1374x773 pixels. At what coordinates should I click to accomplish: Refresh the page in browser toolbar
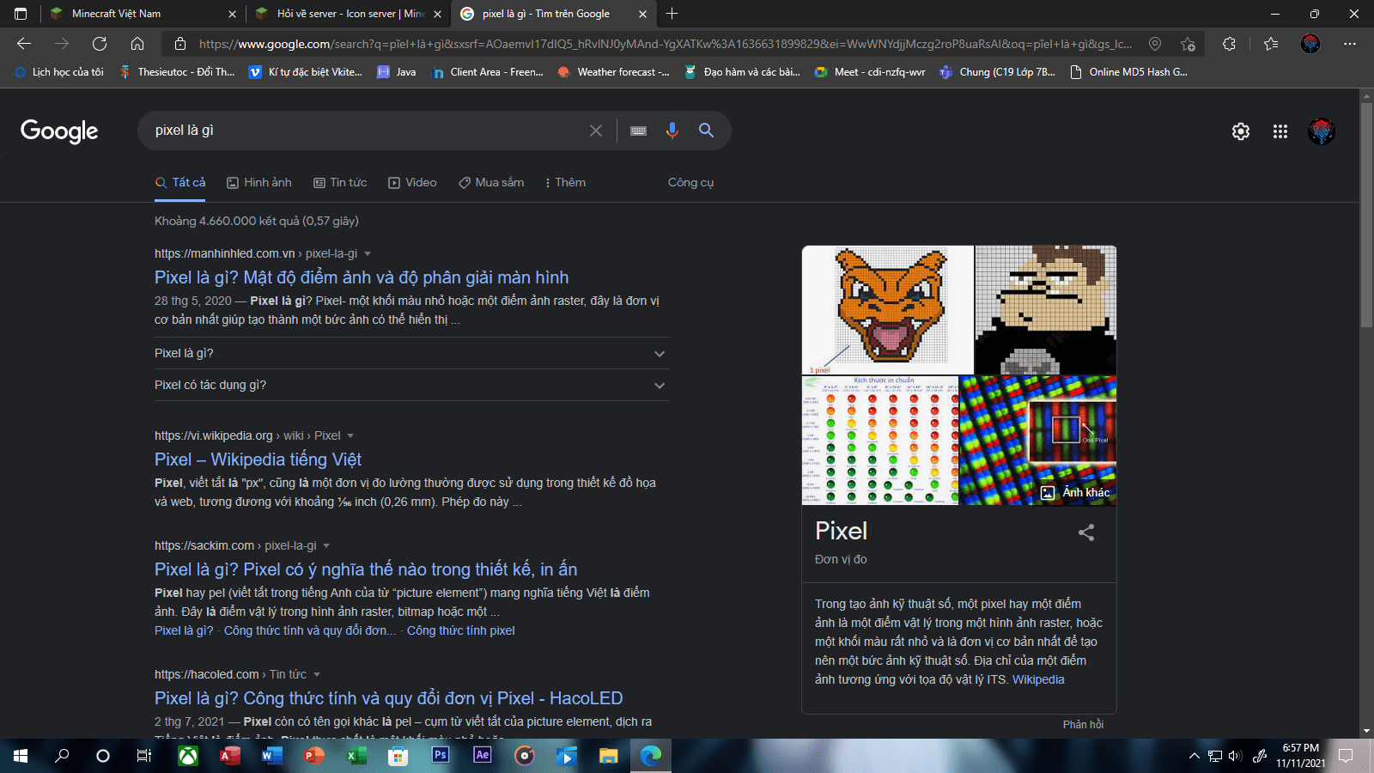tap(100, 44)
